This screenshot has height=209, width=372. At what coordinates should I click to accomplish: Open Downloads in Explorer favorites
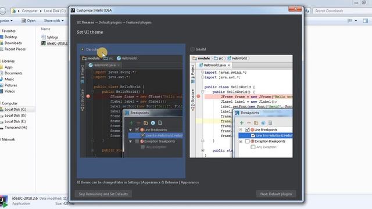tap(13, 43)
